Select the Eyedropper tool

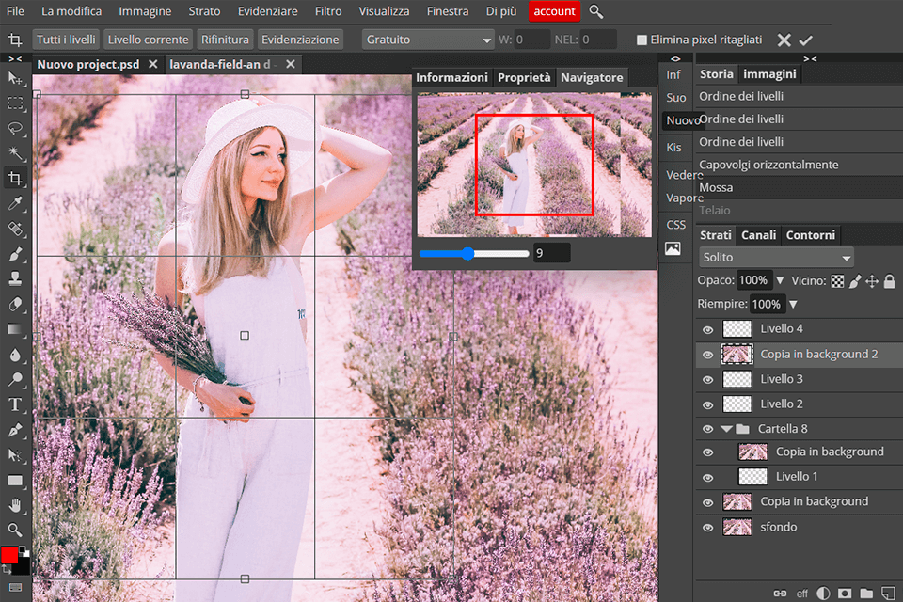pyautogui.click(x=15, y=204)
